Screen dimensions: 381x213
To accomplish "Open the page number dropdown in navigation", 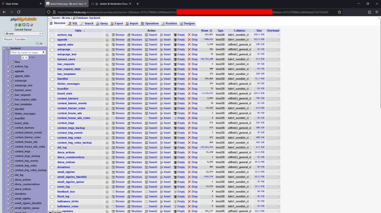I will point(25,57).
